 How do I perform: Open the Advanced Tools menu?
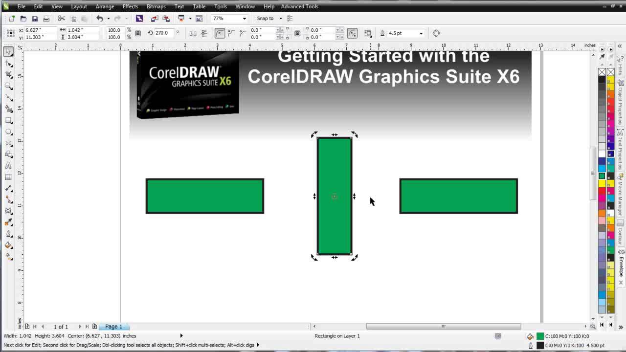(299, 6)
